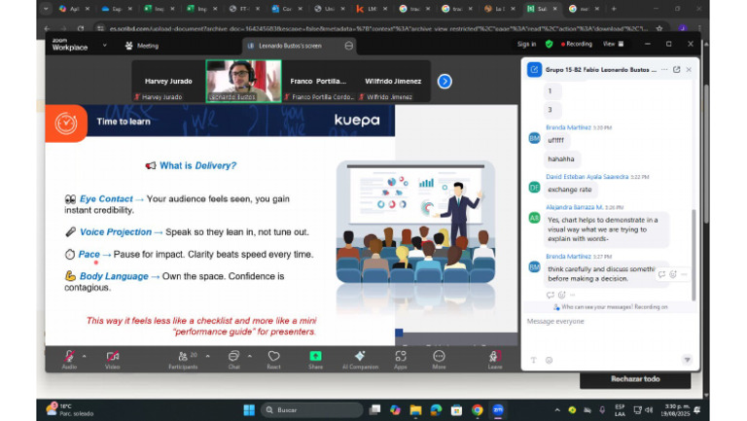
Task: Pop out the chat panel
Action: click(677, 70)
